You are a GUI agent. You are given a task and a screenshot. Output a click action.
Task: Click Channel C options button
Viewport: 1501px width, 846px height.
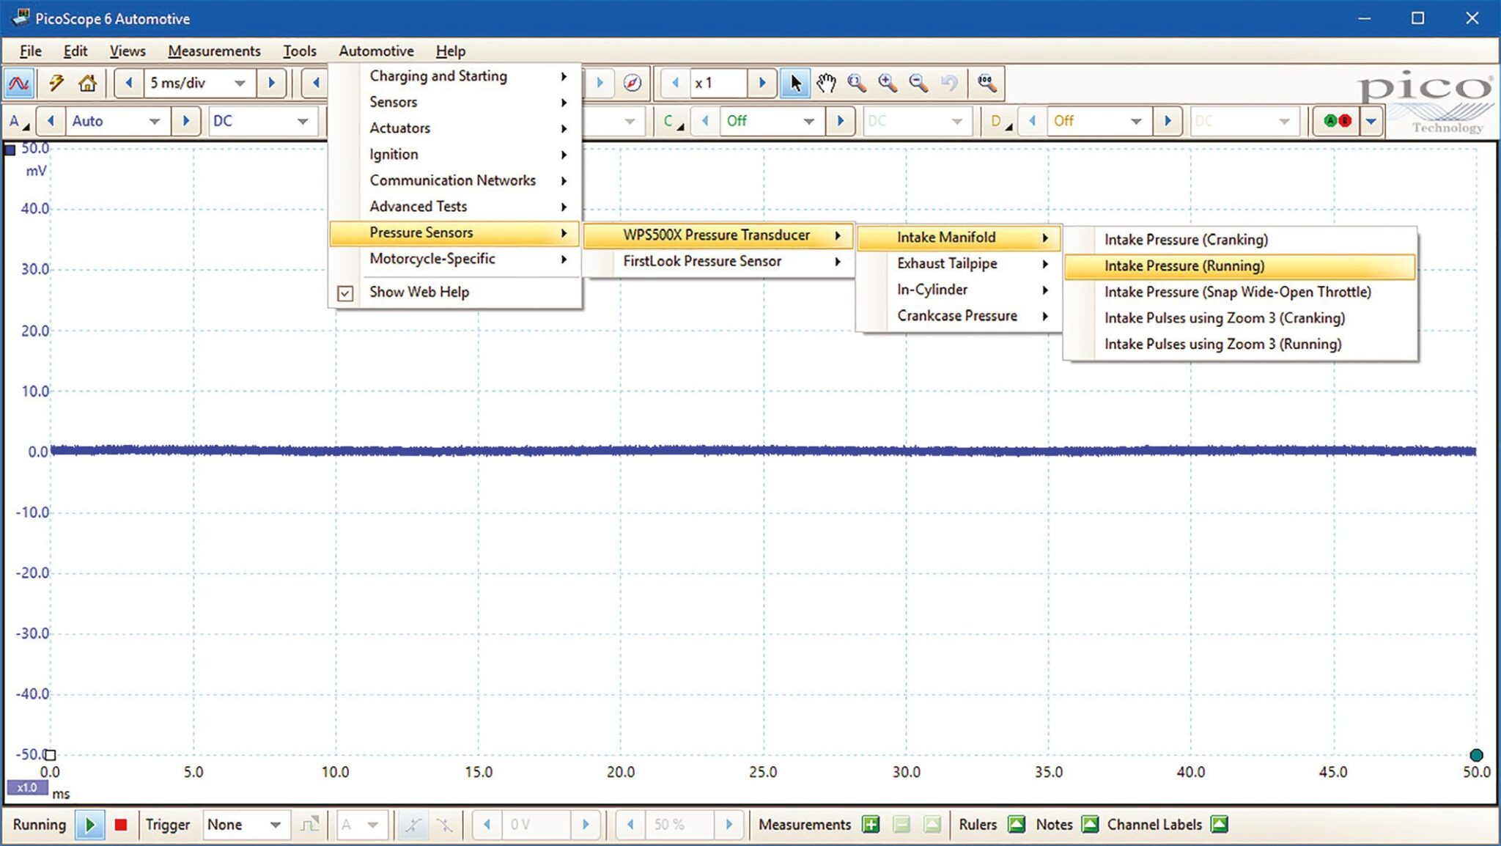pyautogui.click(x=672, y=122)
